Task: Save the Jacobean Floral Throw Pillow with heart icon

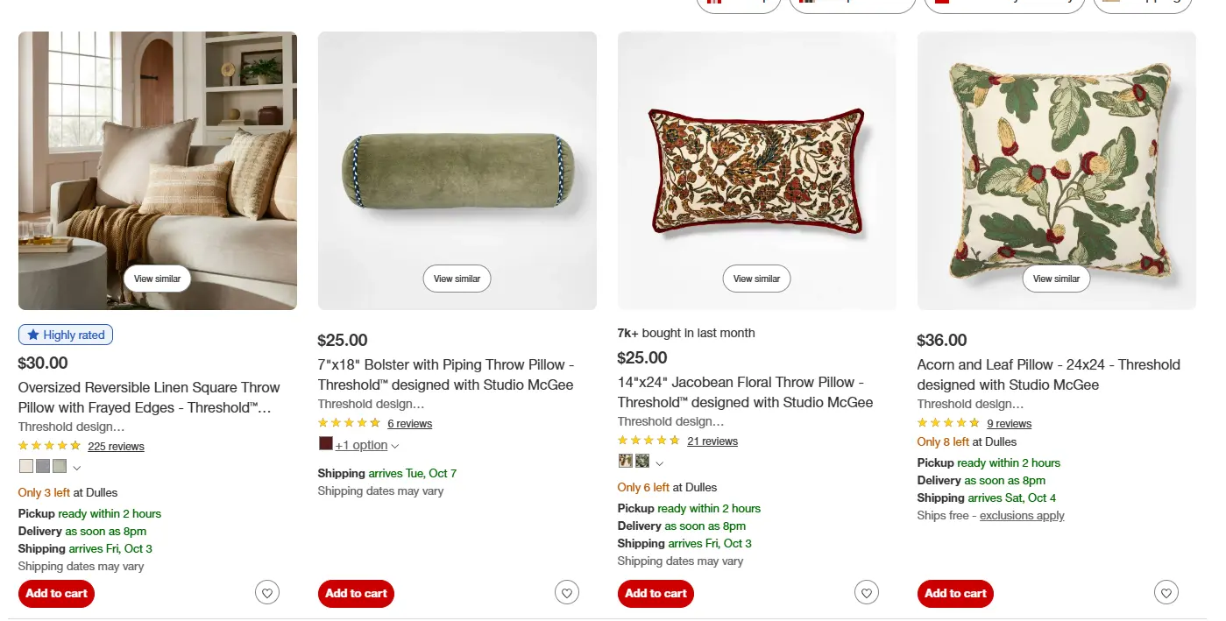Action: coord(867,592)
